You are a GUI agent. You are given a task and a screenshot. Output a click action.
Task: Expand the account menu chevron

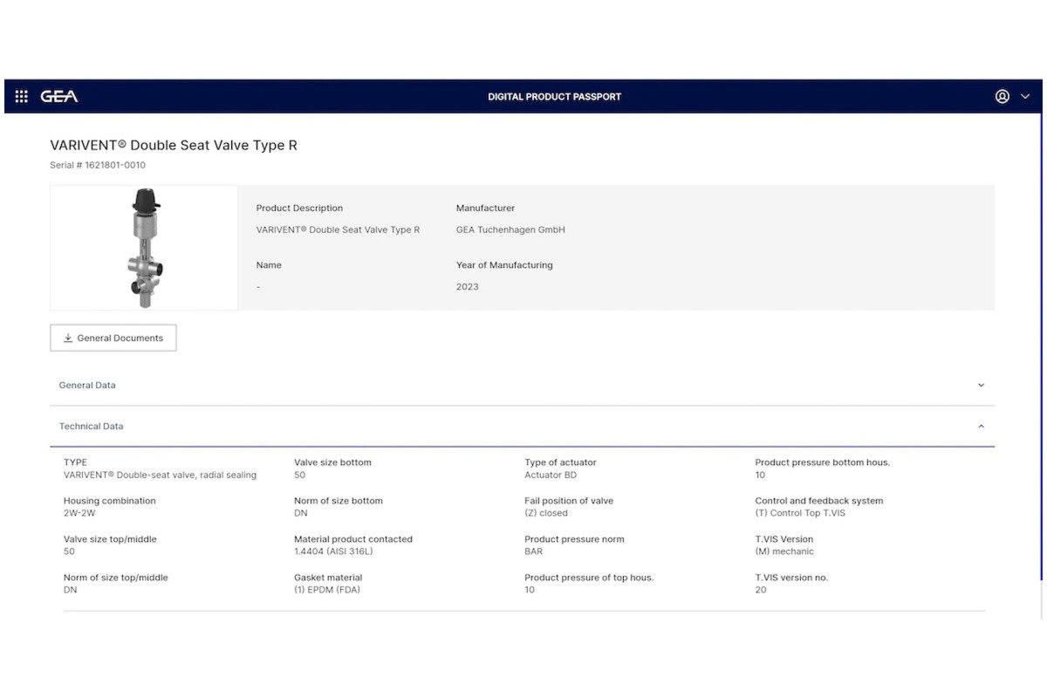coord(1025,97)
